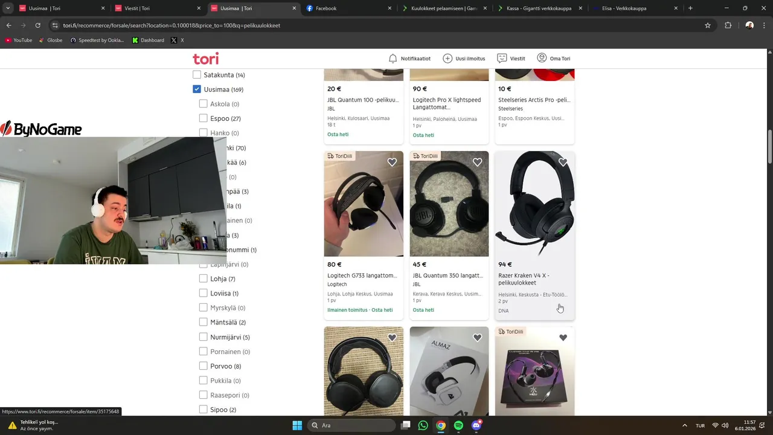Click the tori logo
The image size is (773, 435).
coord(205,59)
